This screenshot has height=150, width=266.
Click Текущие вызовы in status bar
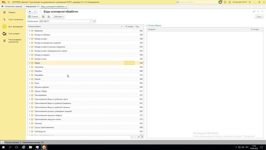12,142
